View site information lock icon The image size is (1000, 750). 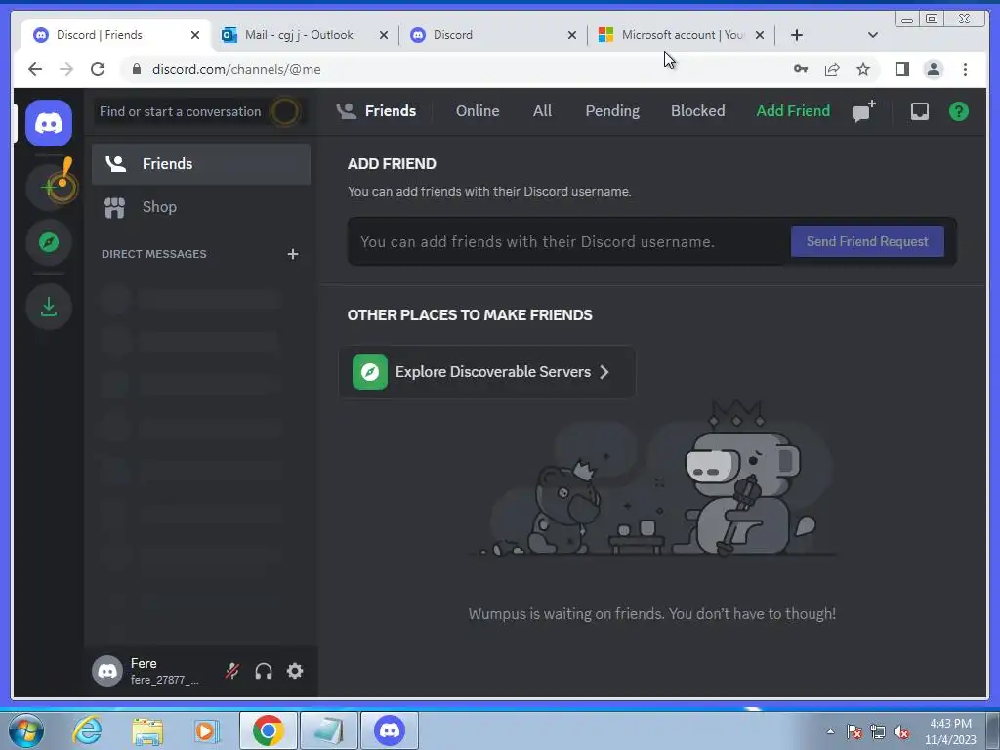point(137,69)
